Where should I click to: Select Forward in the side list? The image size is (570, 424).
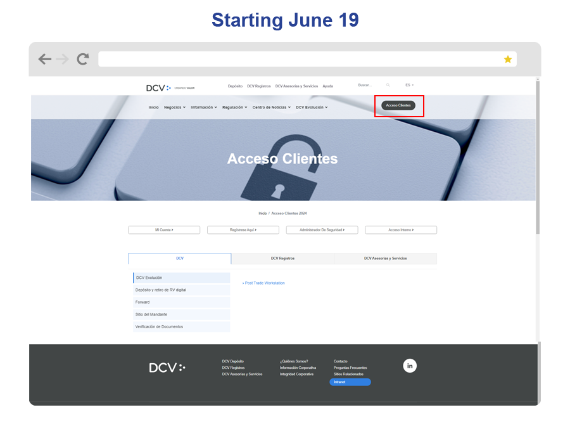click(x=181, y=302)
